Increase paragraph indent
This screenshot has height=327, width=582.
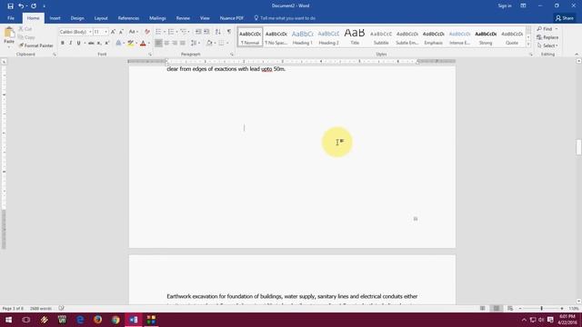pos(206,32)
